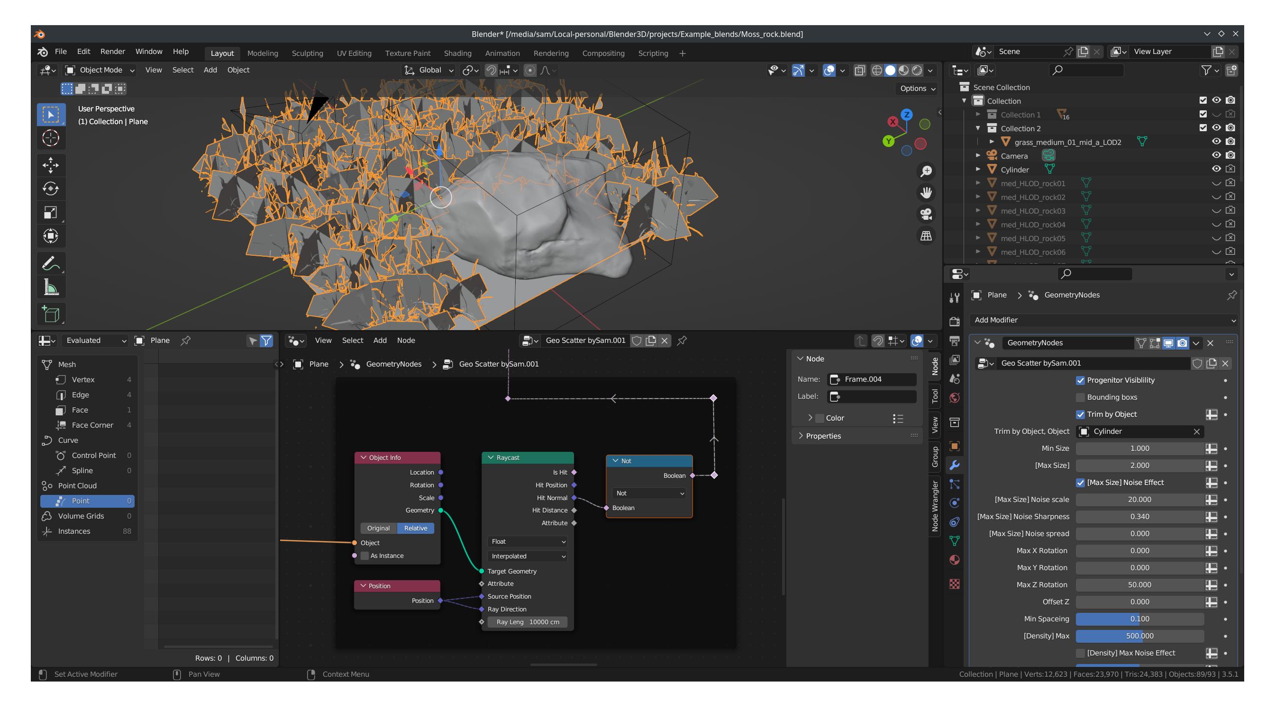Select Original transform space in Object Info

tap(379, 529)
